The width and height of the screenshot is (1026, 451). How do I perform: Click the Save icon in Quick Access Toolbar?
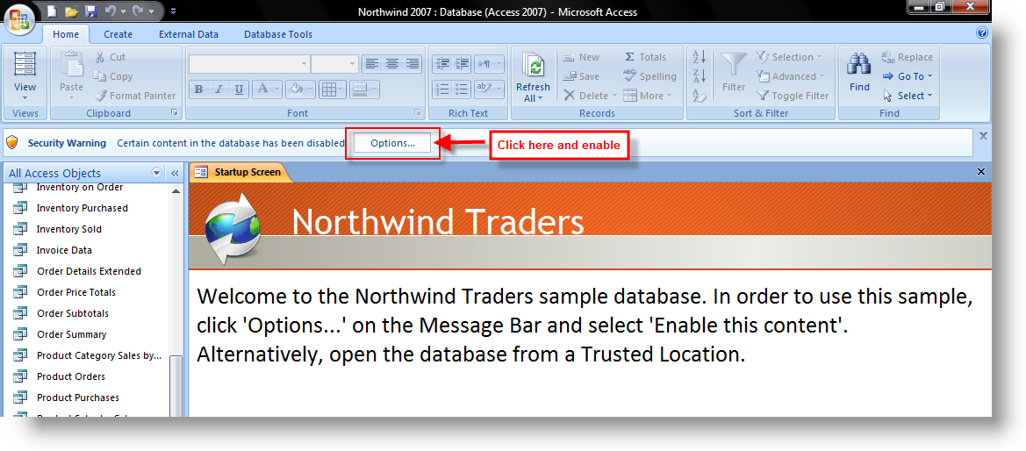coord(90,11)
